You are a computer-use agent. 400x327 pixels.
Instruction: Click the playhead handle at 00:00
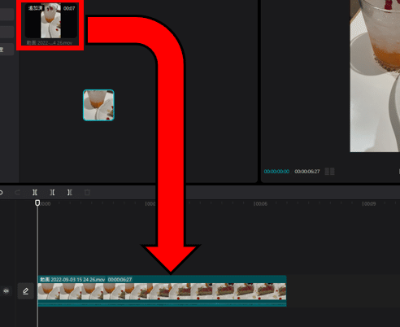coord(37,203)
